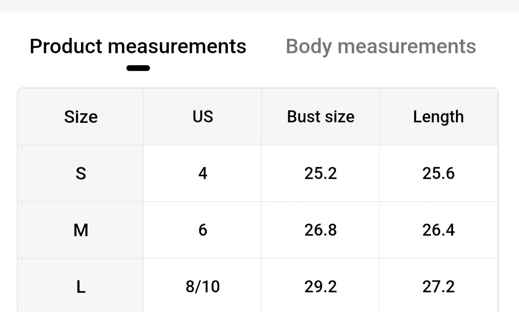The width and height of the screenshot is (519, 312).
Task: Click bust size value 29.2
Action: click(321, 286)
